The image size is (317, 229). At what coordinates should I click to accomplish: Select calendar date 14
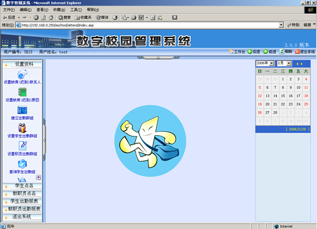coord(275,96)
